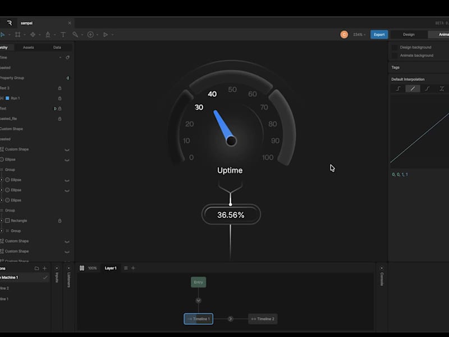The width and height of the screenshot is (449, 337).
Task: Select Timeline 1 node in the state machine graph
Action: coord(198,318)
